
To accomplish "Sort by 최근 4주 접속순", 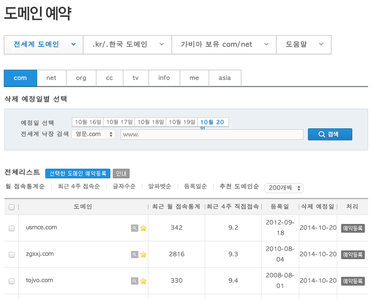I will pyautogui.click(x=79, y=186).
